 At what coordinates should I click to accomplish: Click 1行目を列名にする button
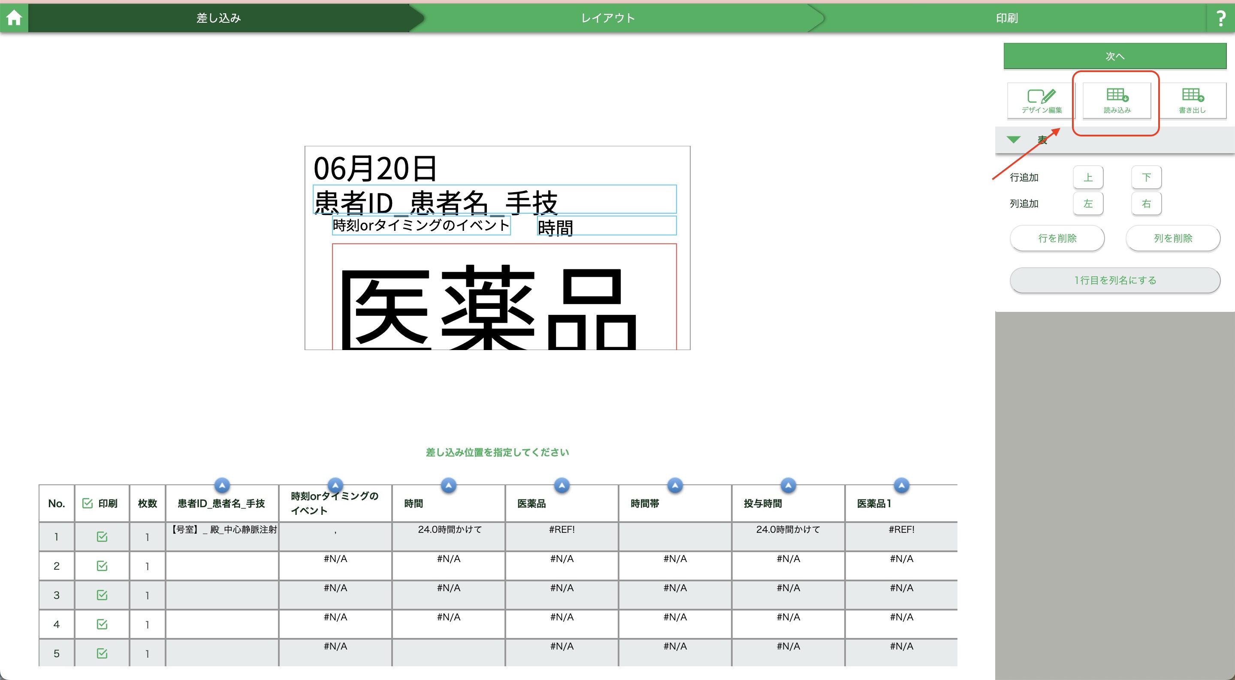[x=1114, y=280]
